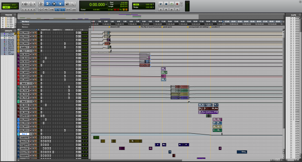
Task: Click the 'great quote' marker
Action: click(x=167, y=27)
